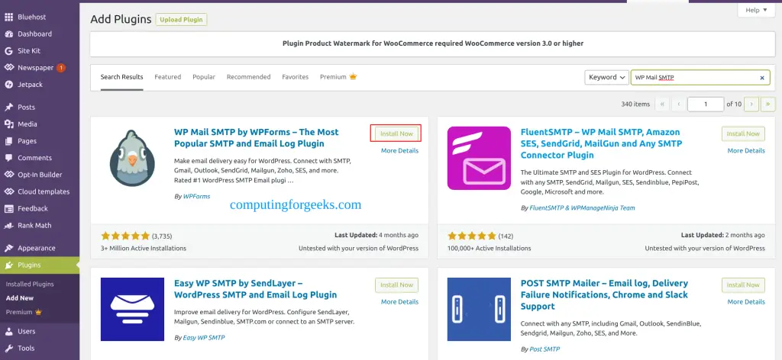Click the Plugins plug icon

tap(8, 265)
